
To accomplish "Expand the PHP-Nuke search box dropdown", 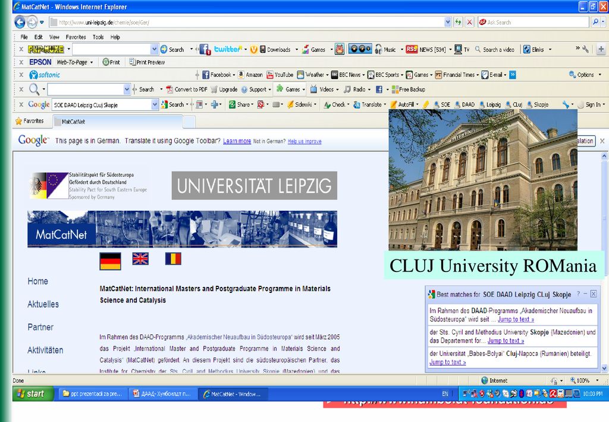I will click(154, 49).
